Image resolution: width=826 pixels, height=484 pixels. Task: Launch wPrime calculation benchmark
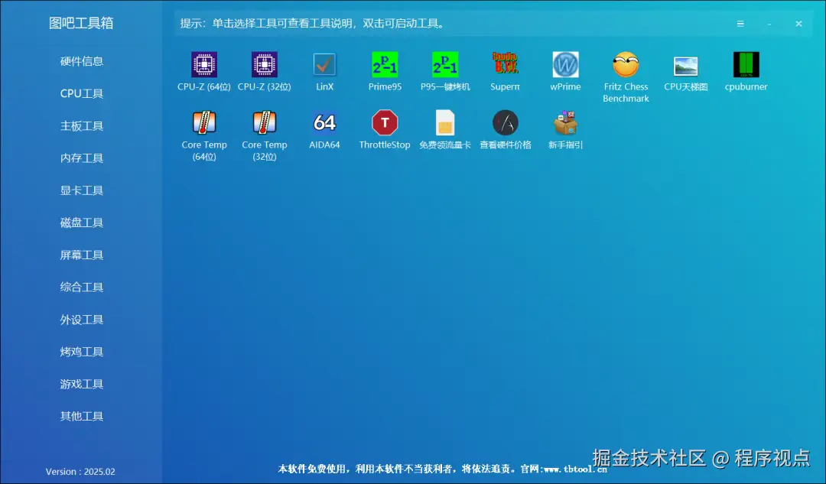click(x=565, y=72)
